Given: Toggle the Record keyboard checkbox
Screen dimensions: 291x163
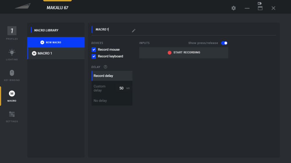Looking at the screenshot, I should click(x=94, y=56).
